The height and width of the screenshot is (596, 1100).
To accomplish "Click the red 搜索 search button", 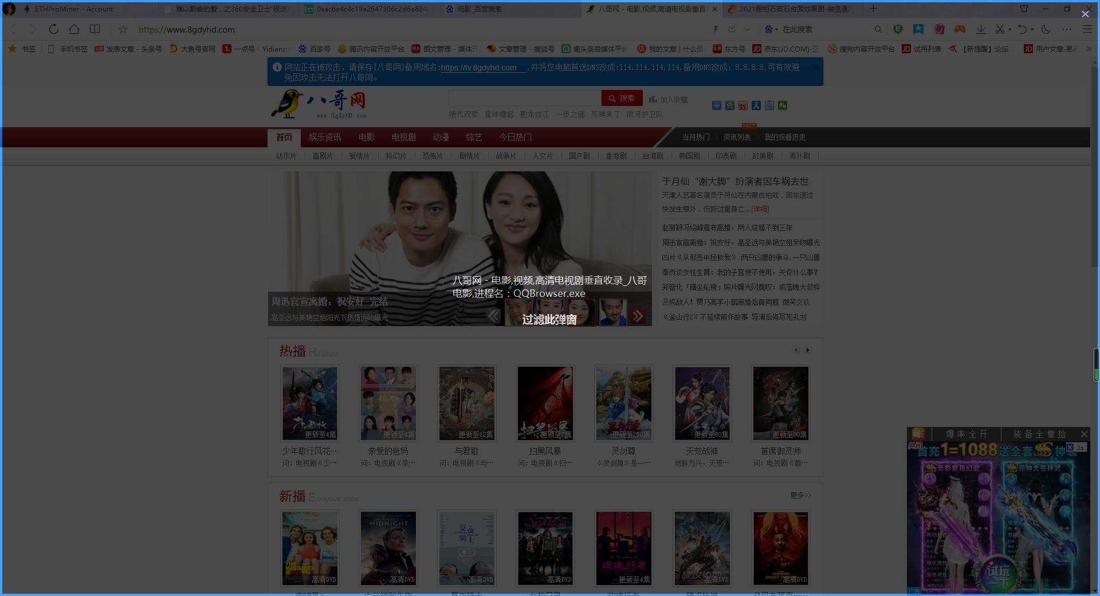I will pos(622,98).
